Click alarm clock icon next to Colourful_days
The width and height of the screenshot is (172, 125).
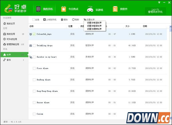[x=31, y=34]
